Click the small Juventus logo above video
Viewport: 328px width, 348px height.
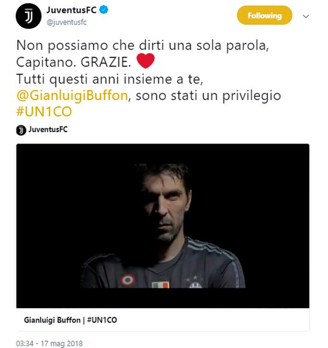click(x=21, y=130)
